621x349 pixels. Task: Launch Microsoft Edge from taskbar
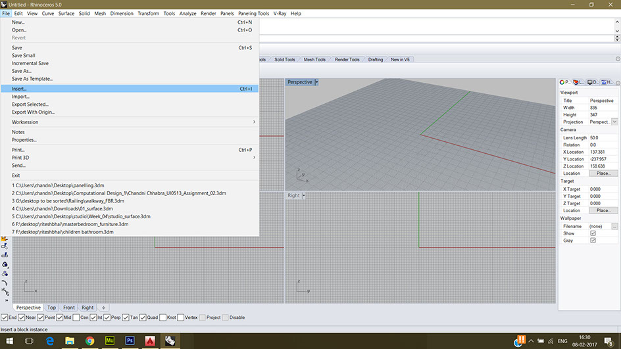(x=49, y=340)
